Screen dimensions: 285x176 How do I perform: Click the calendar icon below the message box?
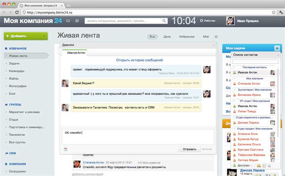pos(65,149)
